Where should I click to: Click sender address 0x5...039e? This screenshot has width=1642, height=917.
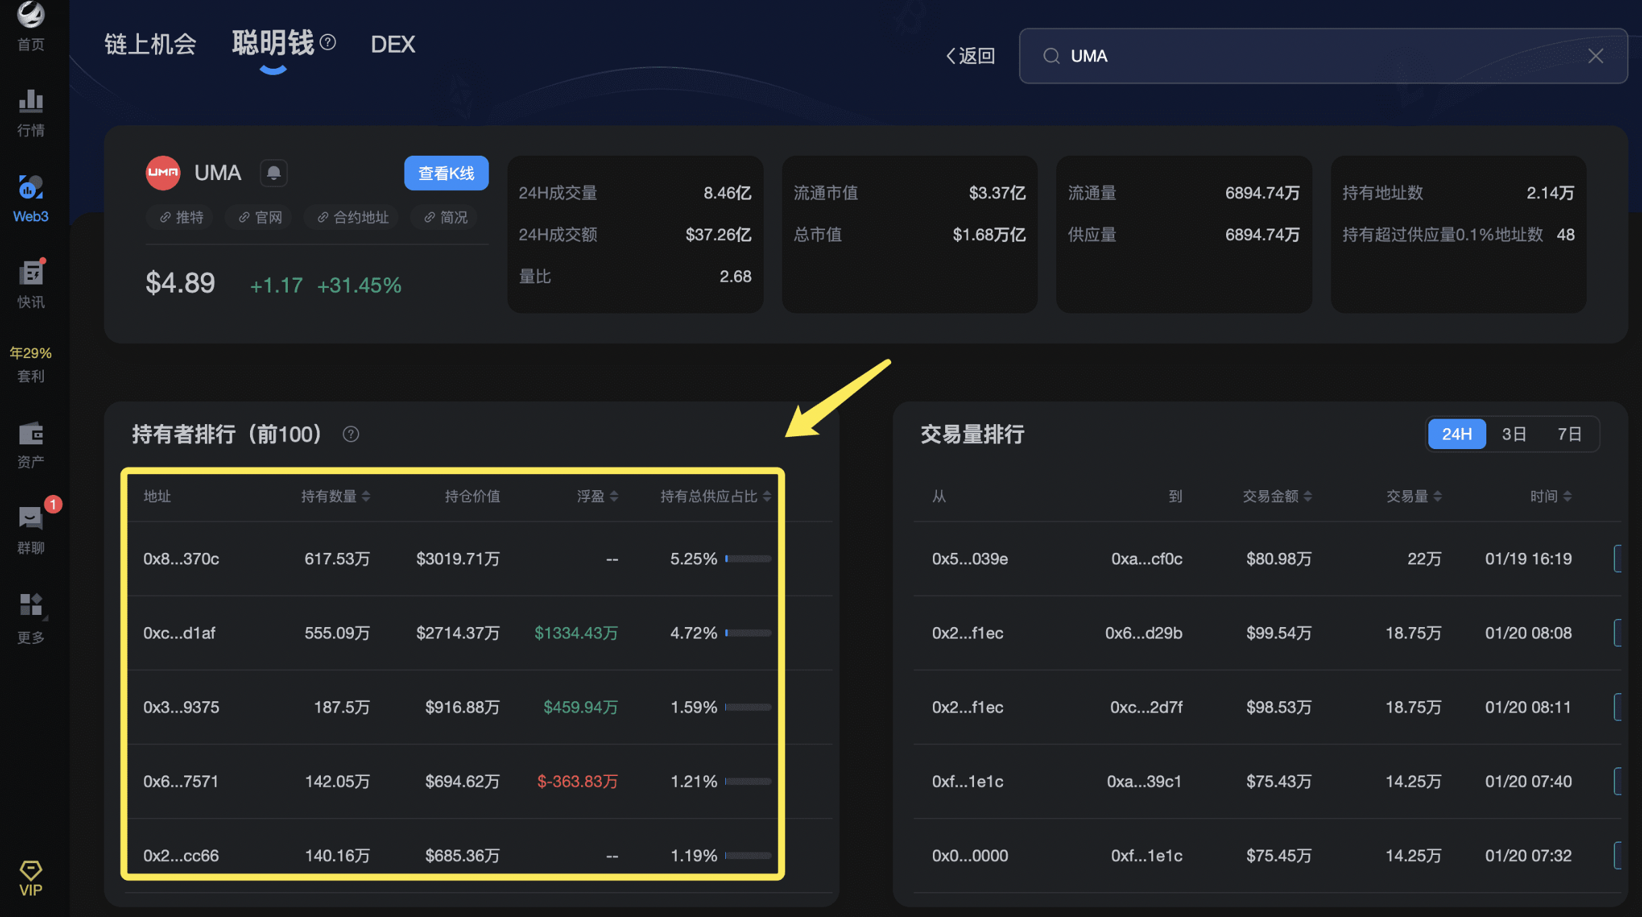click(970, 559)
